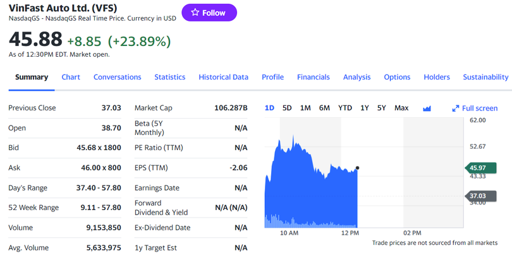Open the Options tab
This screenshot has width=512, height=265.
point(397,77)
